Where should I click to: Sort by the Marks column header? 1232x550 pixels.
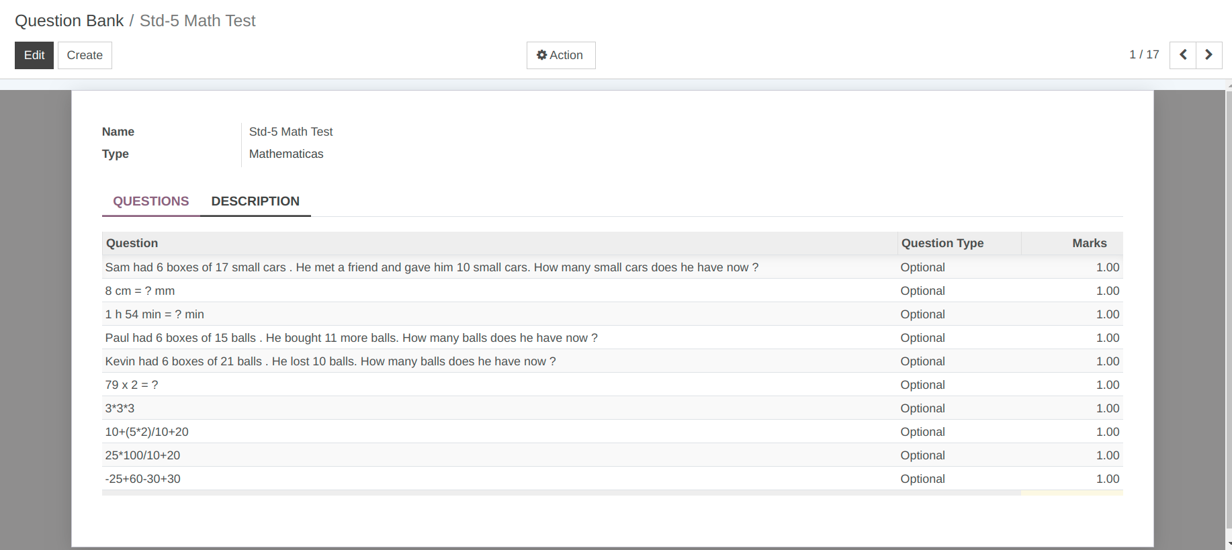coord(1089,243)
